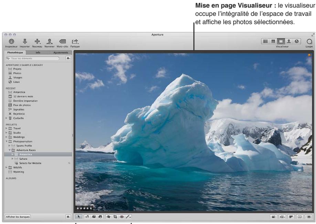
Task: Expand the Sports Profile project
Action: 9,146
